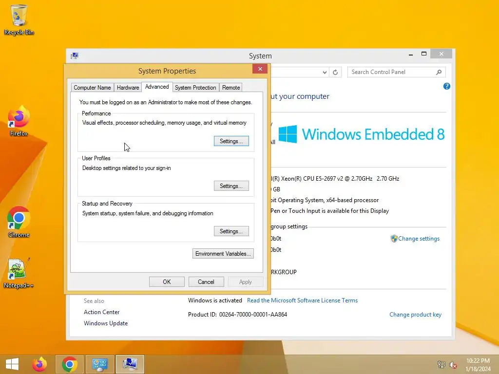Open Notepad++ from the desktop

point(19,273)
